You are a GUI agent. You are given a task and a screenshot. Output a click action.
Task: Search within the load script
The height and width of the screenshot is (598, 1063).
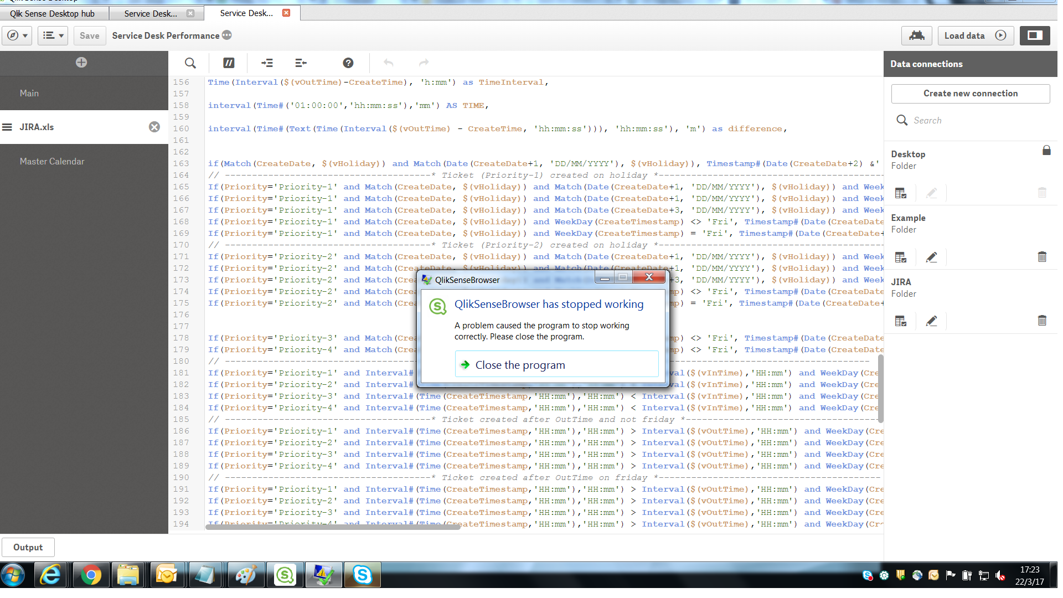[x=190, y=63]
